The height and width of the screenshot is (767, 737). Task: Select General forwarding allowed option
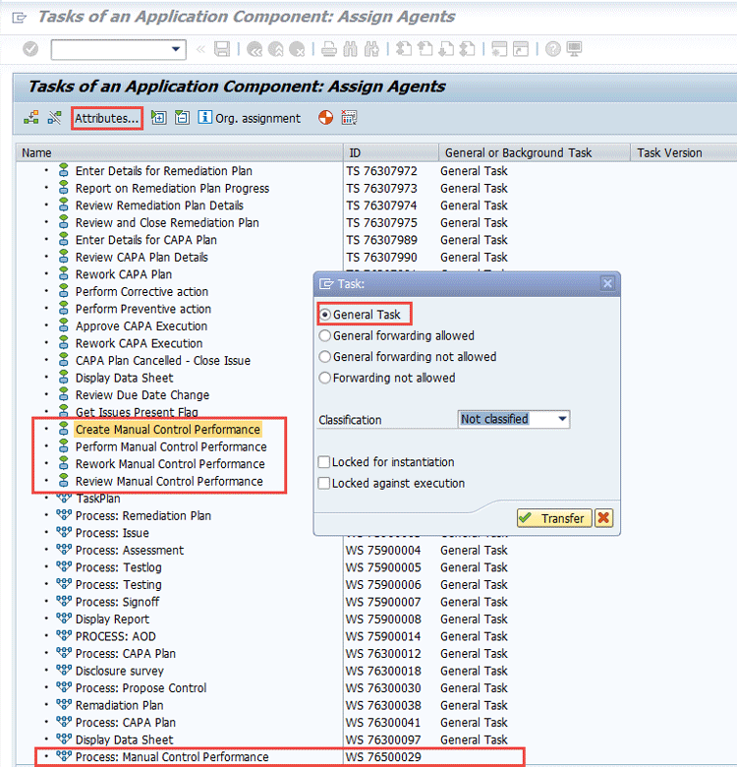coord(326,335)
